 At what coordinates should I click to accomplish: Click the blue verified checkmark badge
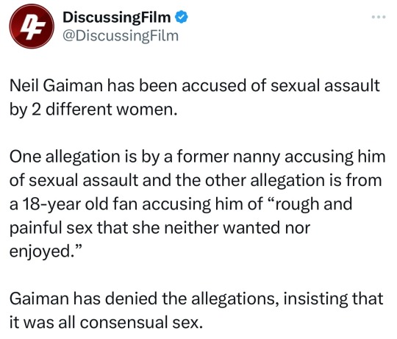click(182, 17)
